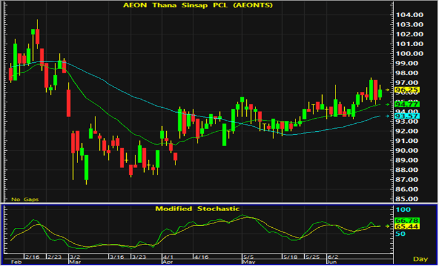Click the 3/2 date marker
Screen dimensions: 439x266
[x=75, y=257]
